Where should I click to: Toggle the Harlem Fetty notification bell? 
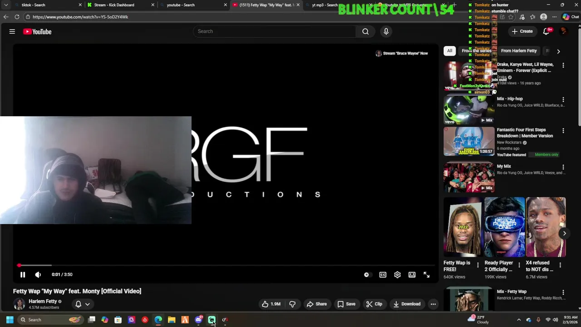point(78,304)
